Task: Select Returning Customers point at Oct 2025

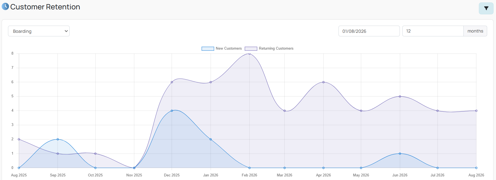Action: (95, 154)
